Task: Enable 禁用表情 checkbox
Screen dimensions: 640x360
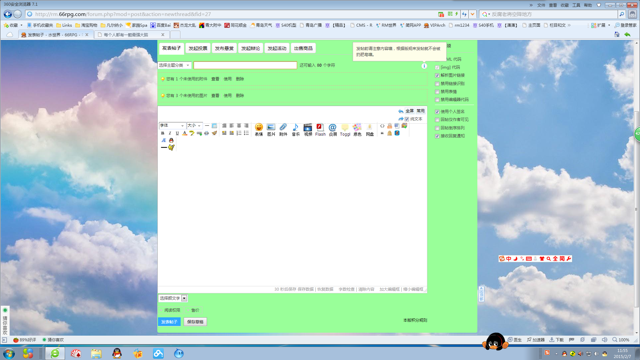Action: (437, 92)
